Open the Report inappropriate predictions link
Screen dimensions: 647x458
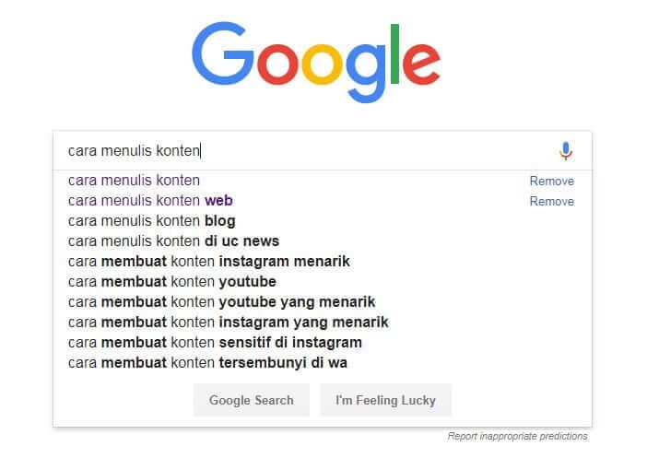pyautogui.click(x=517, y=437)
